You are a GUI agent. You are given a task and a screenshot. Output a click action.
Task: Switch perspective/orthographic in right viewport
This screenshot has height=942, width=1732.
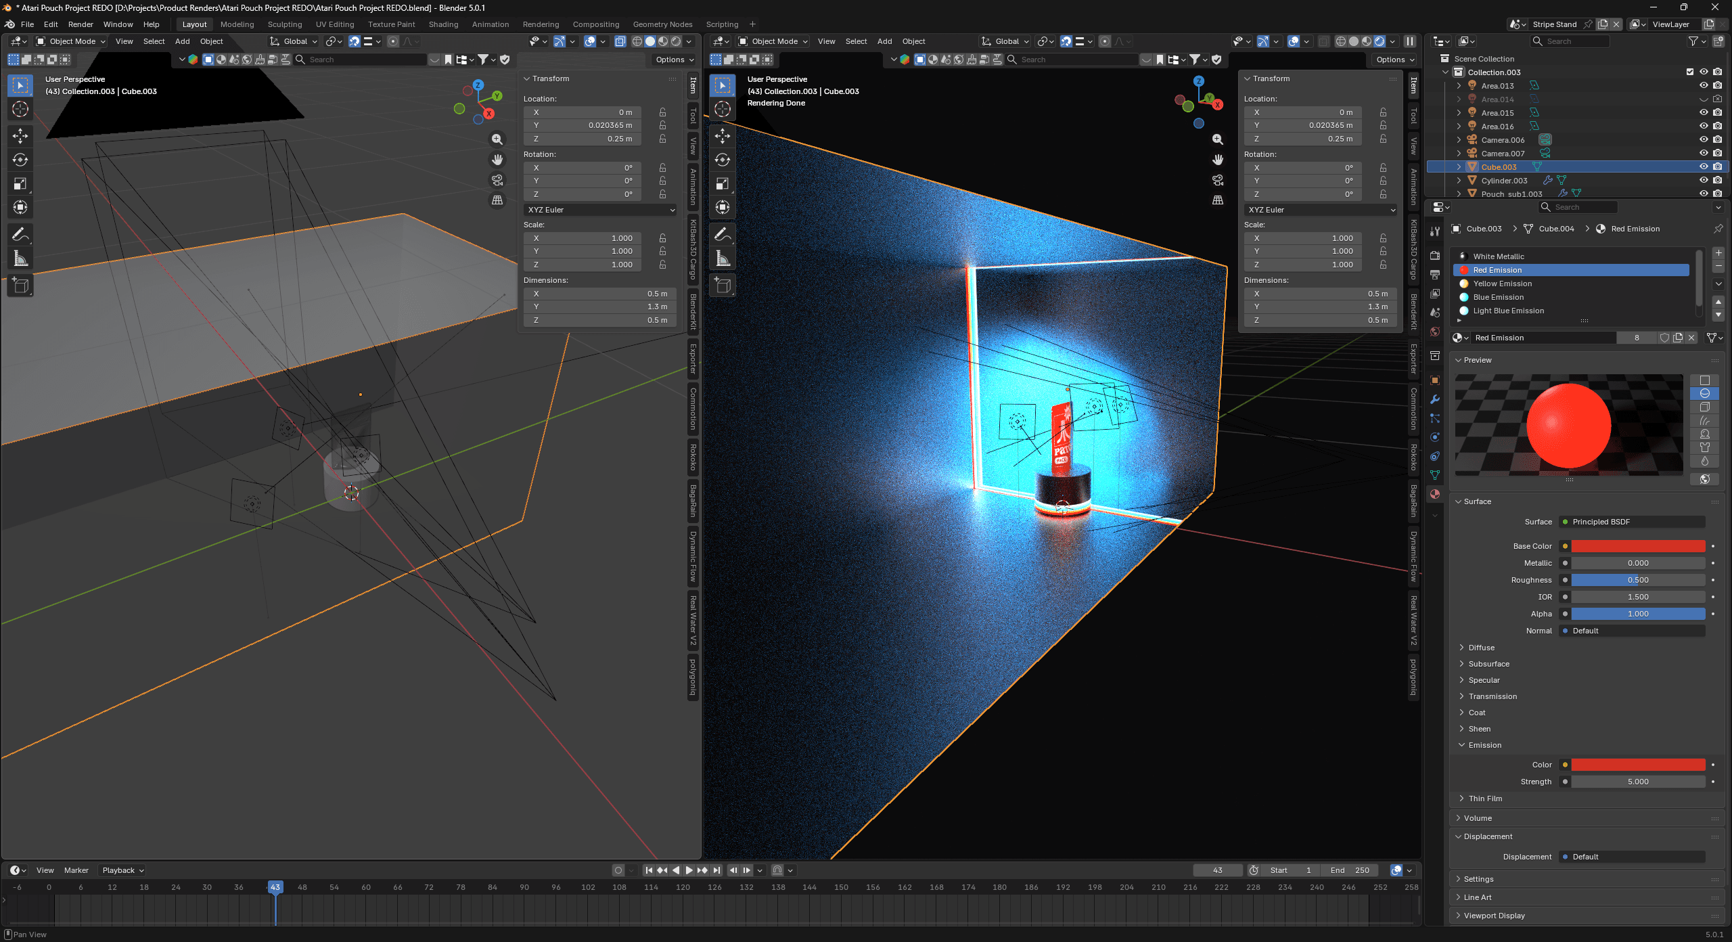pos(1218,200)
